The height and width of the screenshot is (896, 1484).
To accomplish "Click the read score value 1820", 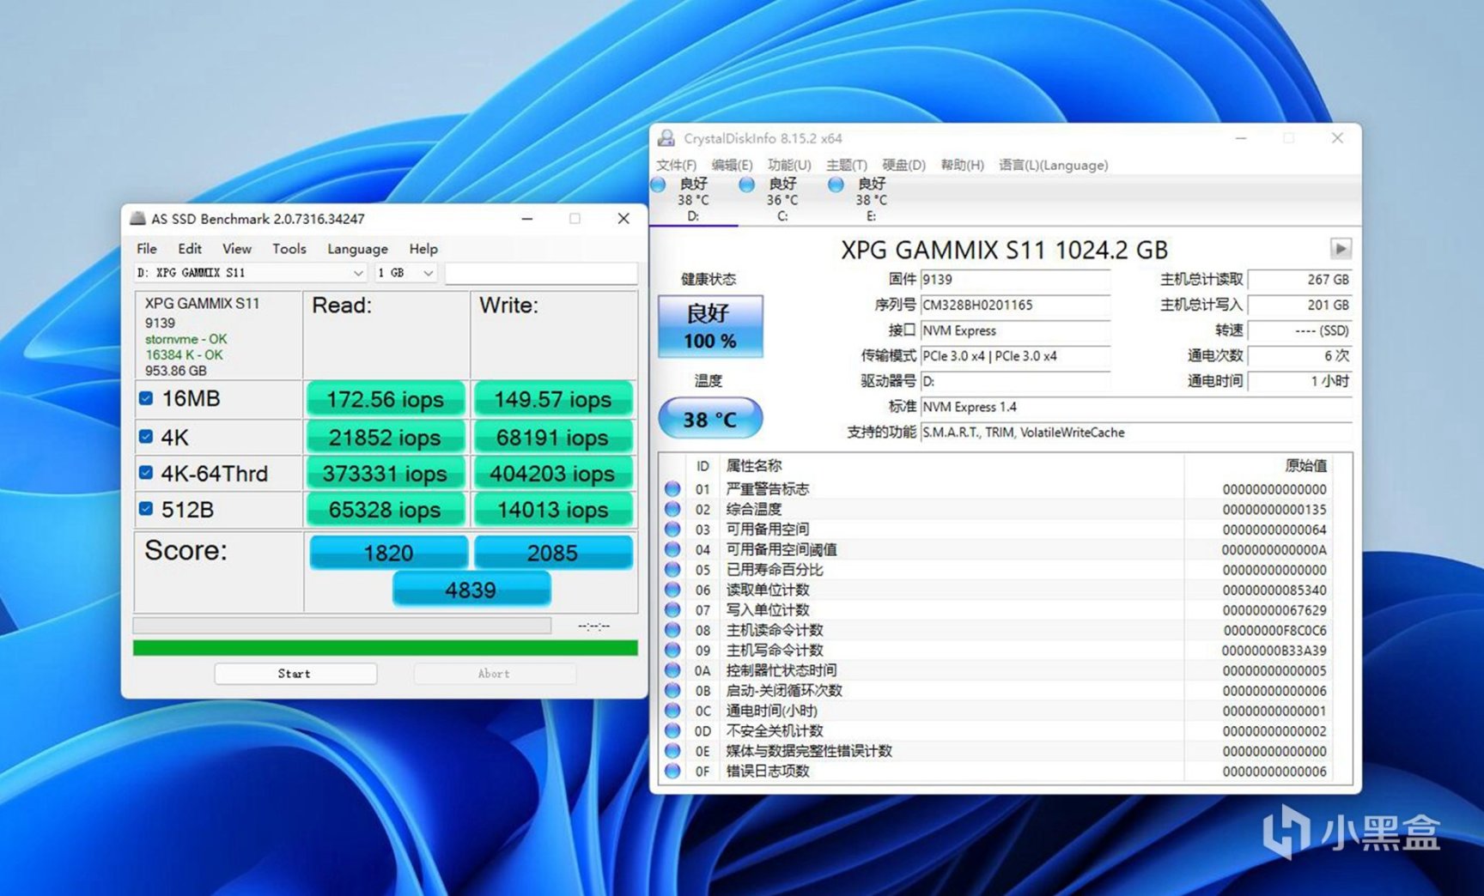I will (x=388, y=553).
